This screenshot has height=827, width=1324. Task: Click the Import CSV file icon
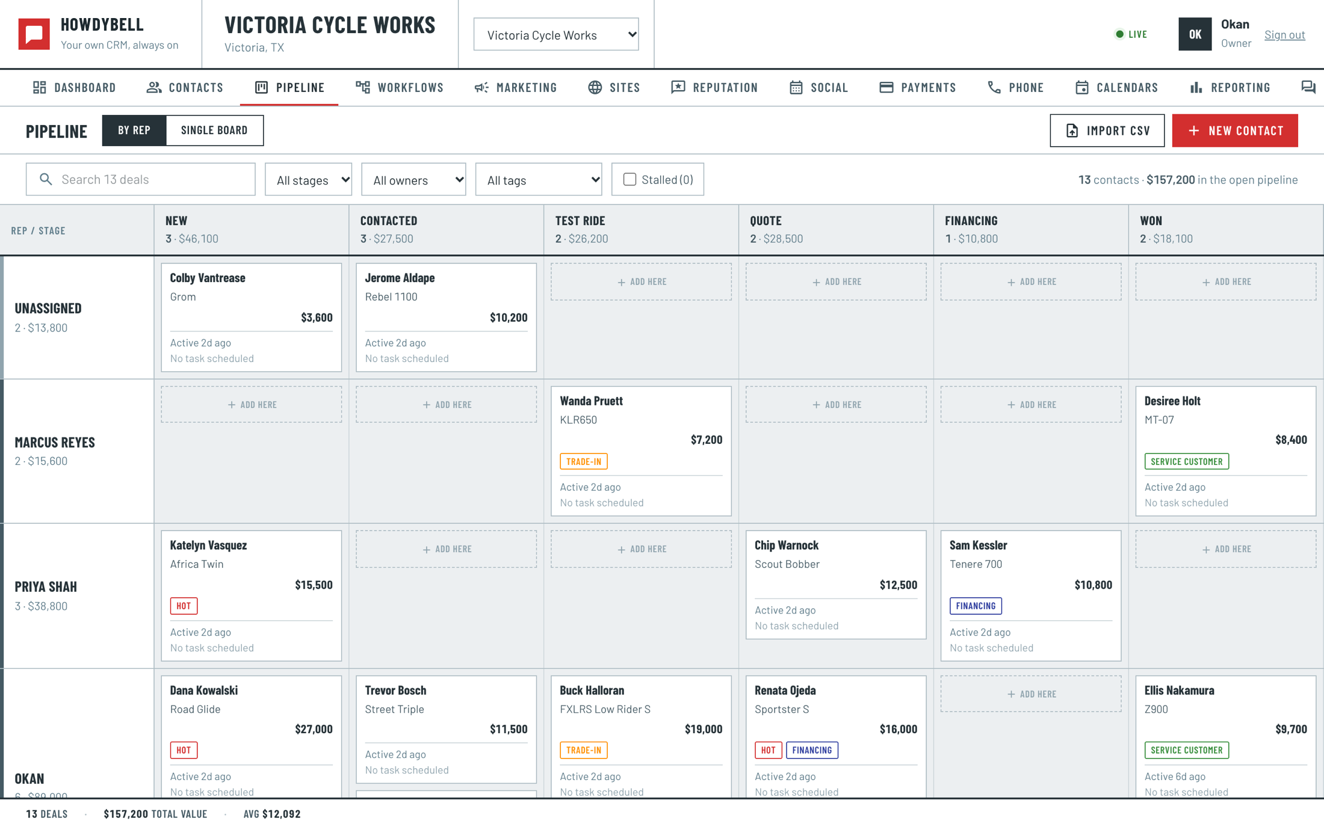[1072, 131]
